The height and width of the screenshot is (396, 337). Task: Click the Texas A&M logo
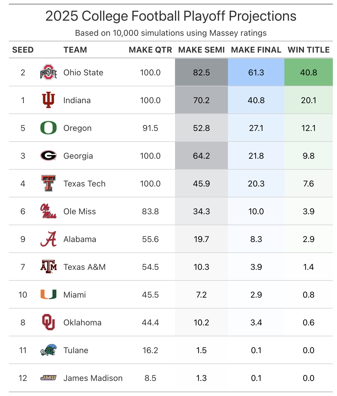48,267
